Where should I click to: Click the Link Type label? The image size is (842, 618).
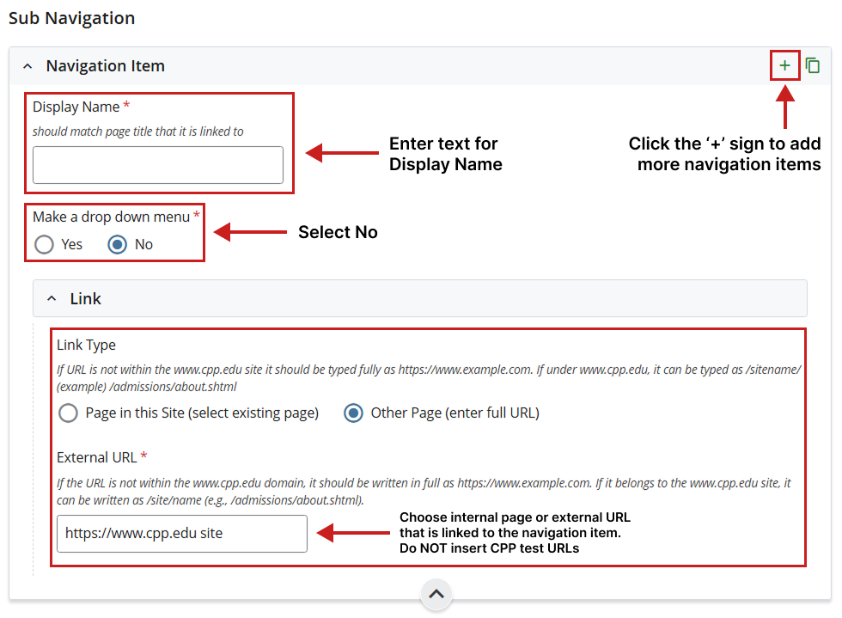[86, 345]
